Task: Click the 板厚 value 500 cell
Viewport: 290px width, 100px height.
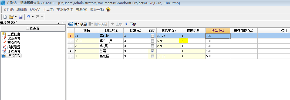Action: [x=218, y=56]
